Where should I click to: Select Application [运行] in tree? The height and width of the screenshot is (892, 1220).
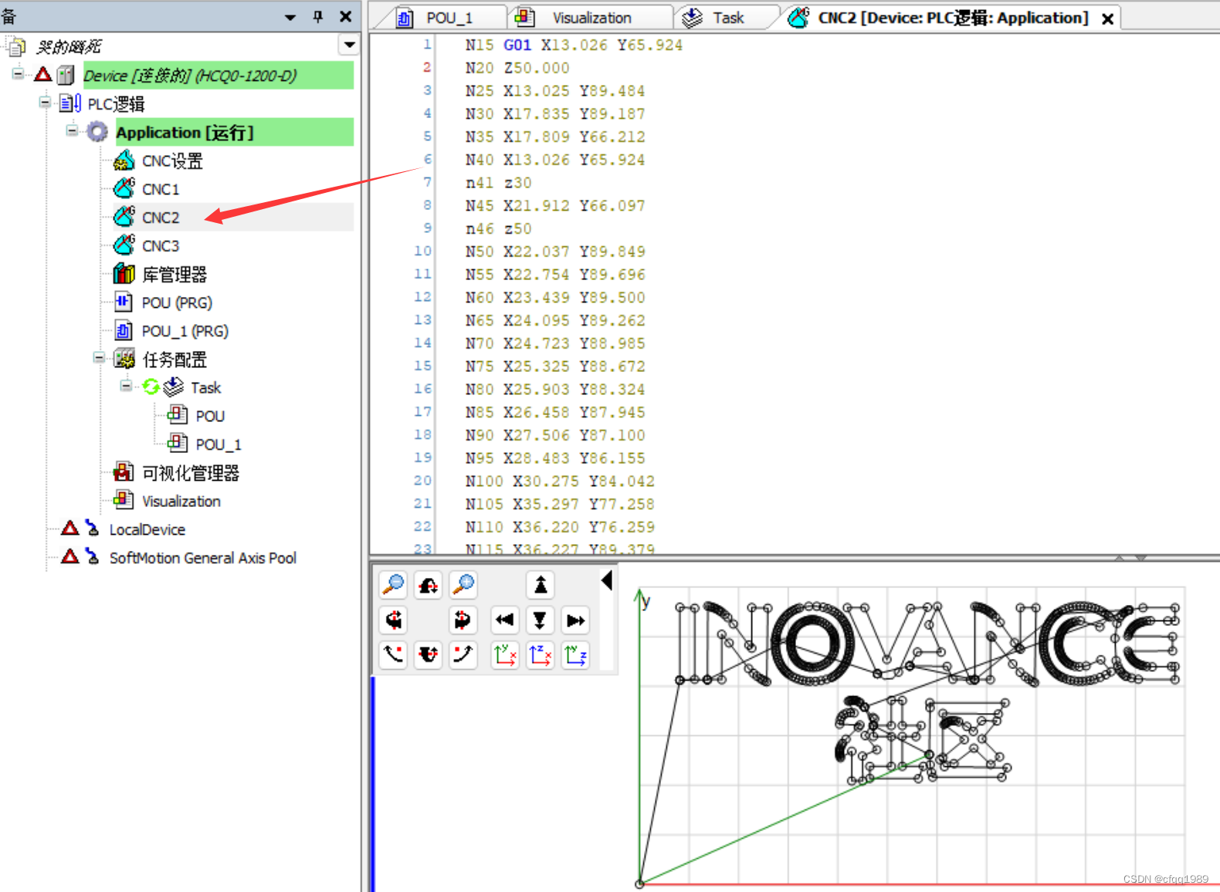235,132
